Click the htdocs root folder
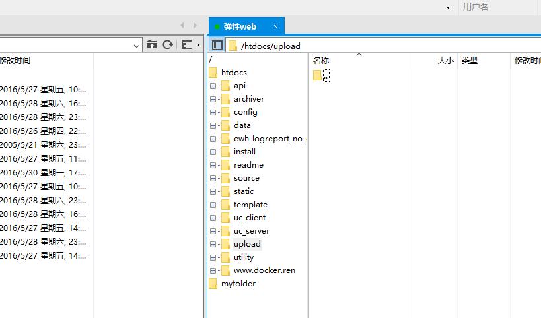The image size is (541, 318). (234, 73)
